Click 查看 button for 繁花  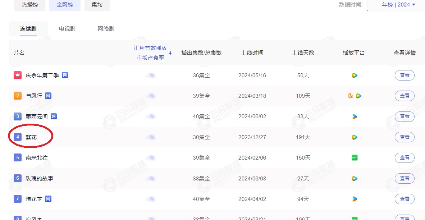tap(405, 137)
